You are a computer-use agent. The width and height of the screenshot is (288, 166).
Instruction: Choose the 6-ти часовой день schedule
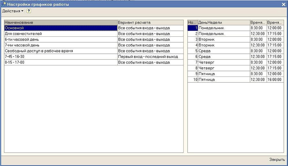60,39
